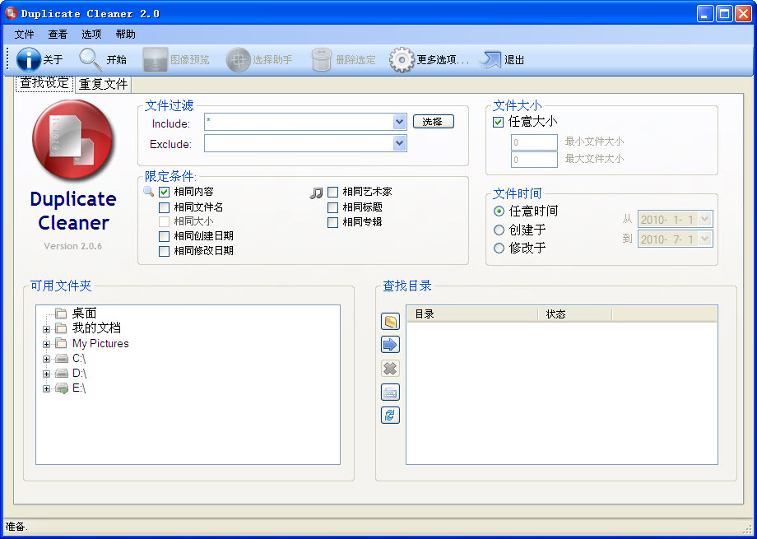757x539 pixels.
Task: Click the Duplicate Cleaner title bar icon
Action: pos(11,13)
